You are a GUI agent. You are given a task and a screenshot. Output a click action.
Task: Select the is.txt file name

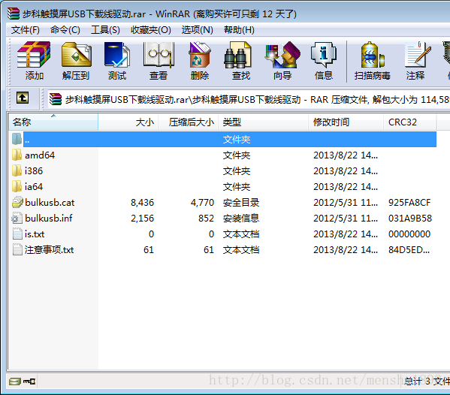pos(35,234)
